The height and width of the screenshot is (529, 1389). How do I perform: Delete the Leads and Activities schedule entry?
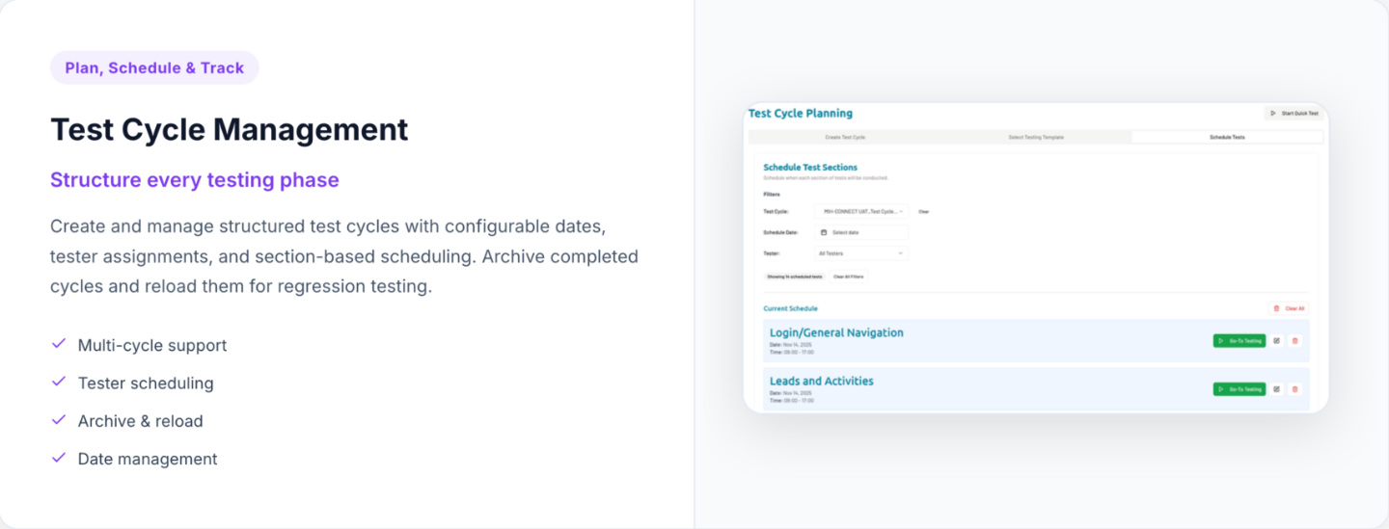(x=1294, y=389)
